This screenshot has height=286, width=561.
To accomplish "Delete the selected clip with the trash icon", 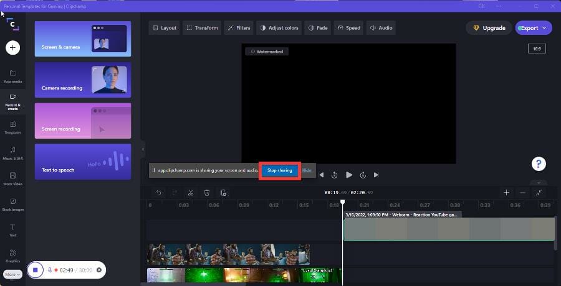I will [207, 193].
